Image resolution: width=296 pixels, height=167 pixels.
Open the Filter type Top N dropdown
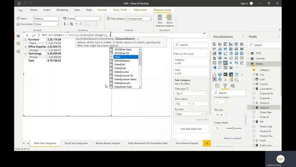[191, 94]
